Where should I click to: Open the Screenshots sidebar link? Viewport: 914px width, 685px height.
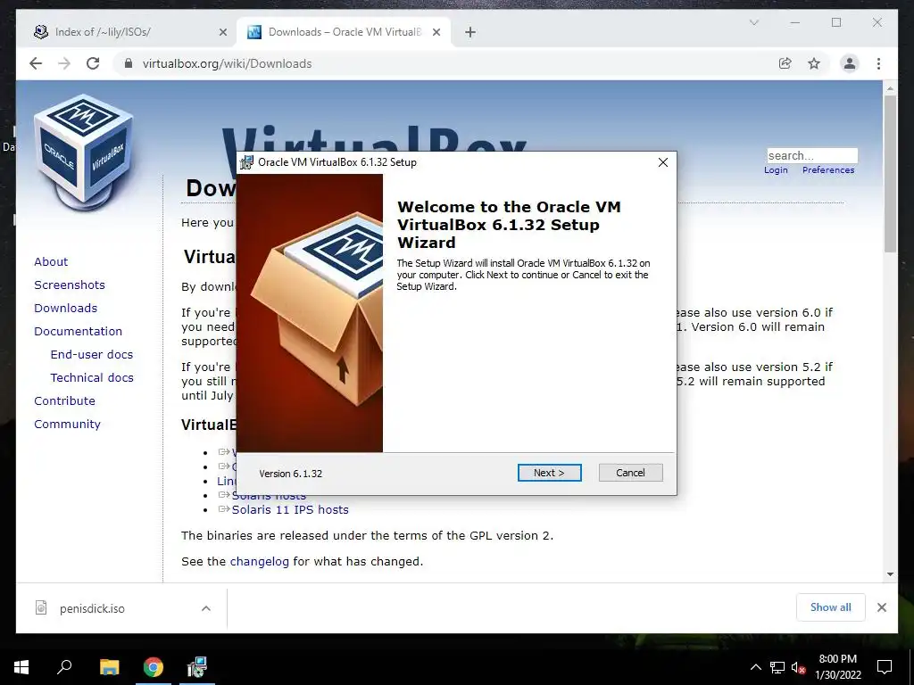(70, 285)
